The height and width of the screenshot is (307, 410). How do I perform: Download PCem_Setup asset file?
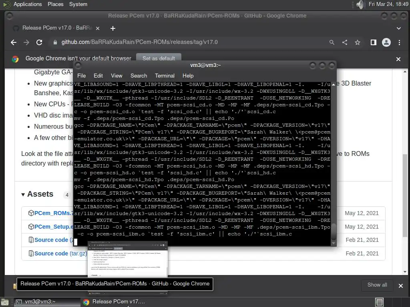click(x=54, y=227)
